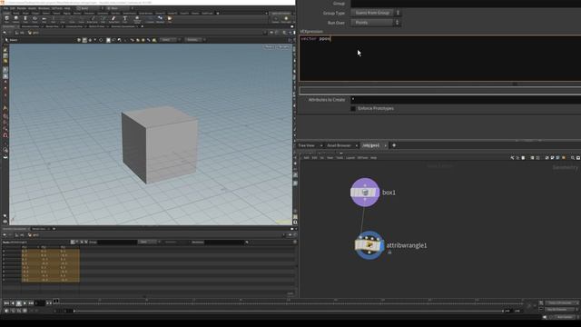The width and height of the screenshot is (581, 327).
Task: Select the Grid shelf tool
Action: click(44, 19)
